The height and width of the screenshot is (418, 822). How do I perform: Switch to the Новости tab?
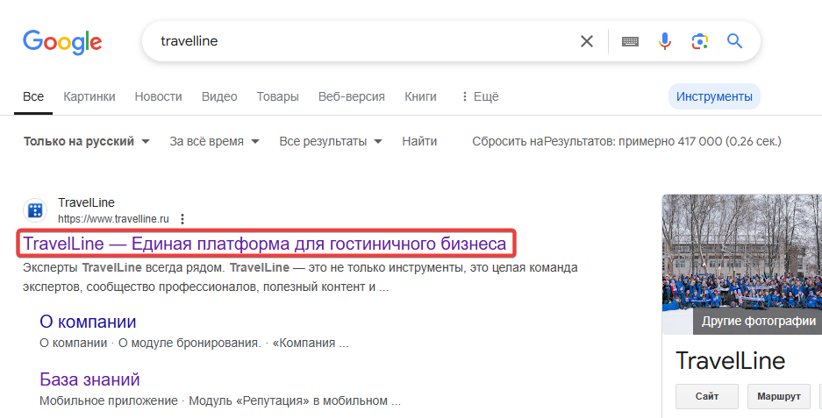click(x=158, y=96)
